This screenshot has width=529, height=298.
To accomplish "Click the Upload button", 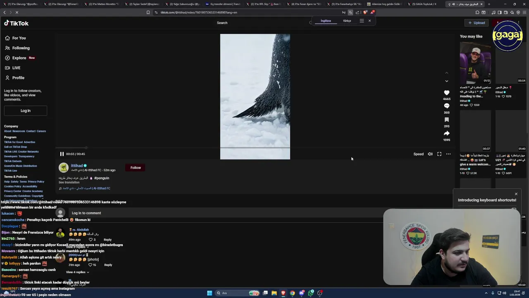I will coord(477,23).
